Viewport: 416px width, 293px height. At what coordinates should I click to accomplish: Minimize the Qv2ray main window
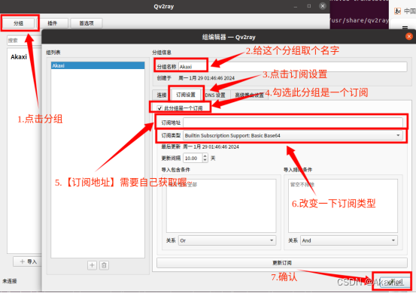coord(296,6)
